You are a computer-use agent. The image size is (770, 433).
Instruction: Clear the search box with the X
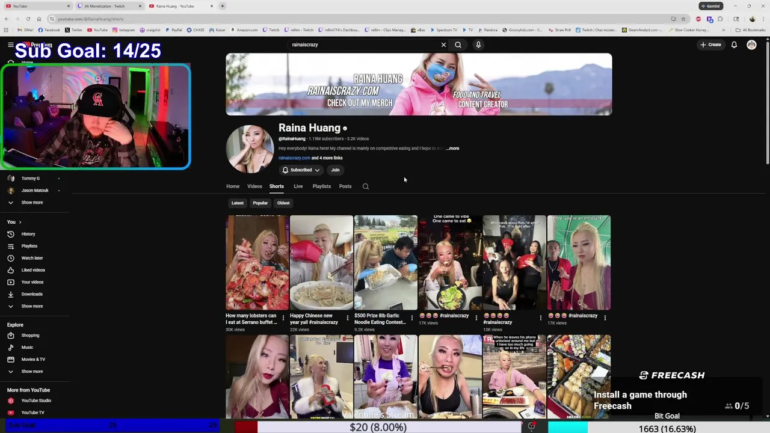click(x=443, y=45)
